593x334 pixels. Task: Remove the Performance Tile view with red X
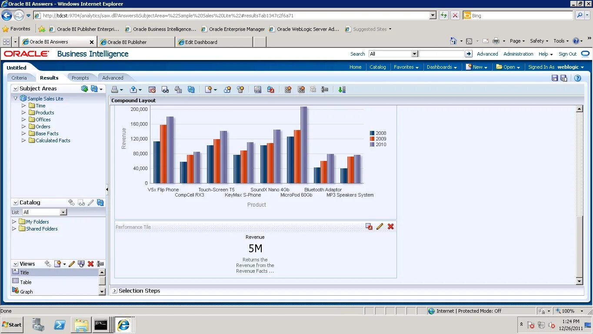coord(391,227)
